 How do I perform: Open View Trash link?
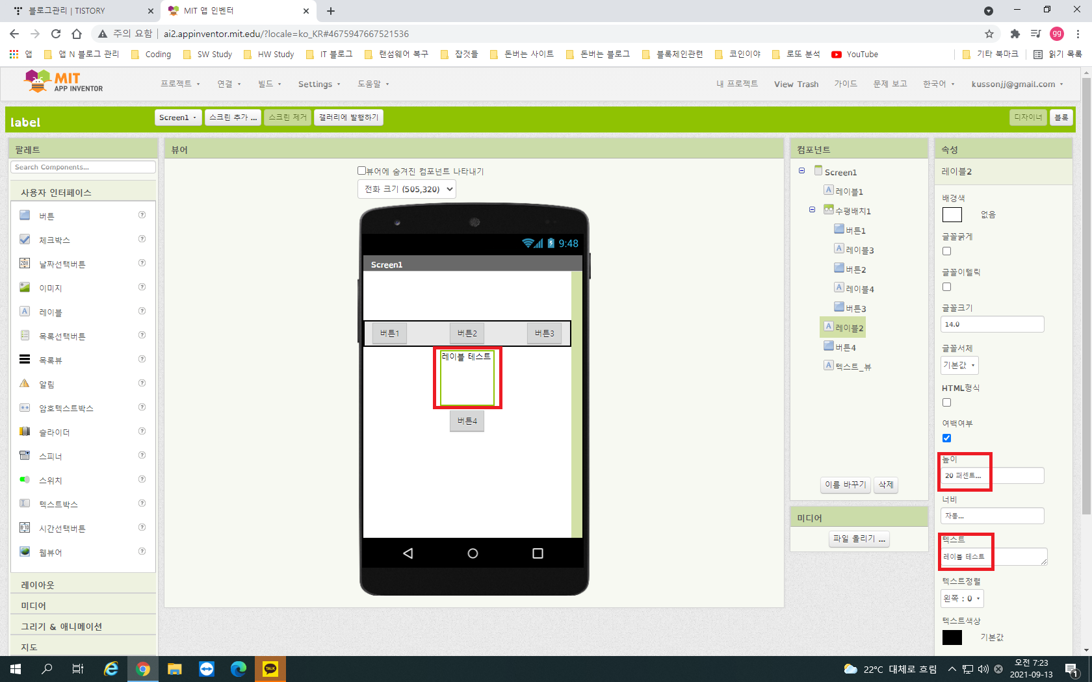(x=796, y=84)
